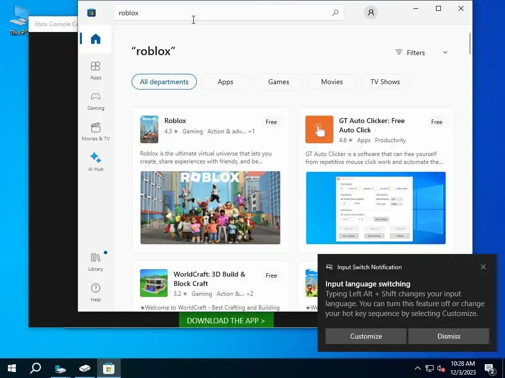Click Microsoft Store icon in taskbar
The image size is (505, 378).
pos(109,368)
